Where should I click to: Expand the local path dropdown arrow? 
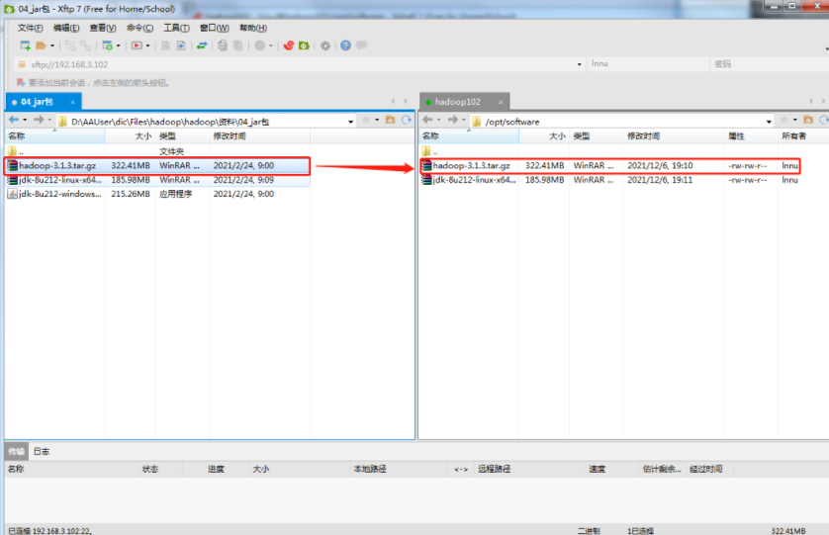tap(350, 122)
